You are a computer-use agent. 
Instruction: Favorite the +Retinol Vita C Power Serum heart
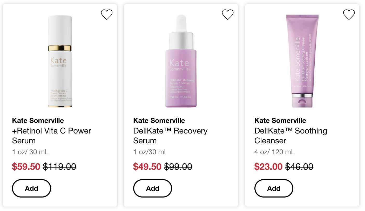pos(106,15)
